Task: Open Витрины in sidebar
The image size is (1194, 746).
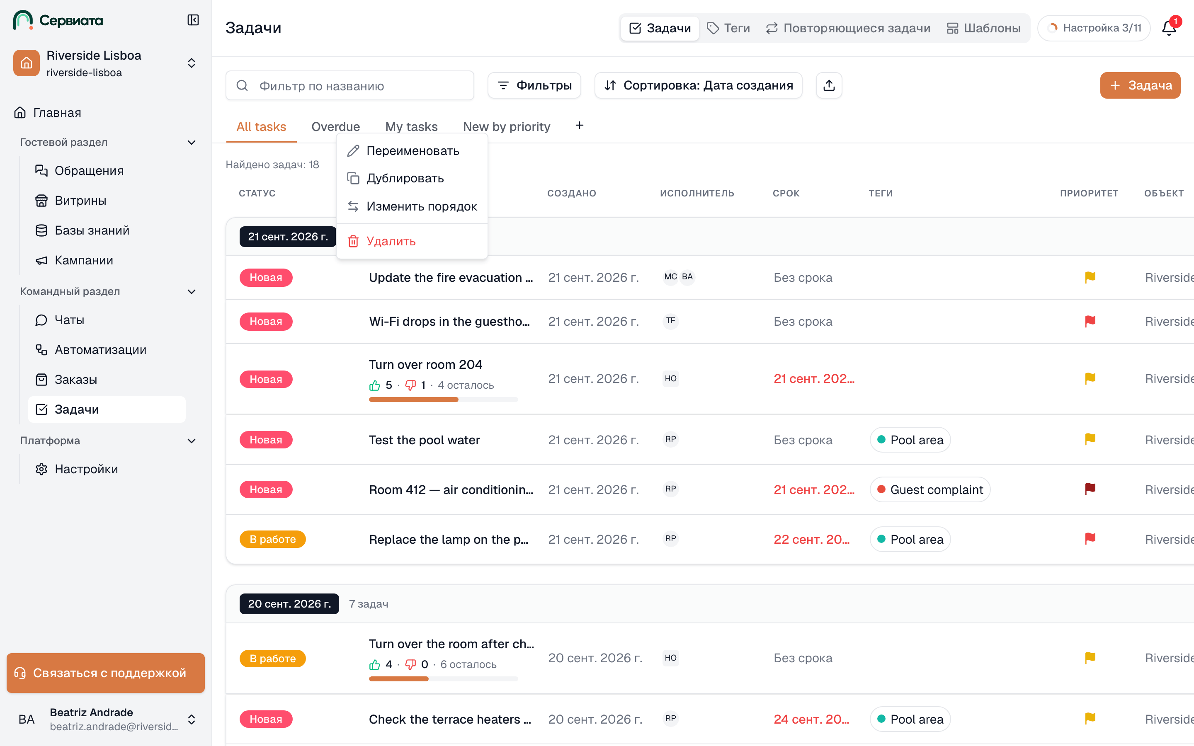Action: tap(107, 201)
